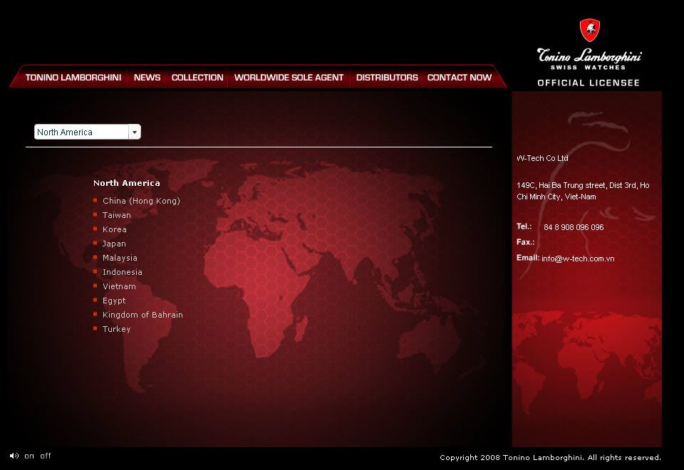
Task: Choose Taiwan from the list
Action: pyautogui.click(x=117, y=215)
